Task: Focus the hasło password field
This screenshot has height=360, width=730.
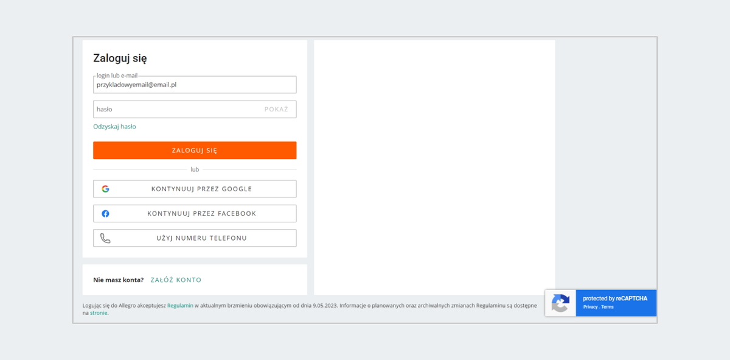Action: pyautogui.click(x=195, y=109)
